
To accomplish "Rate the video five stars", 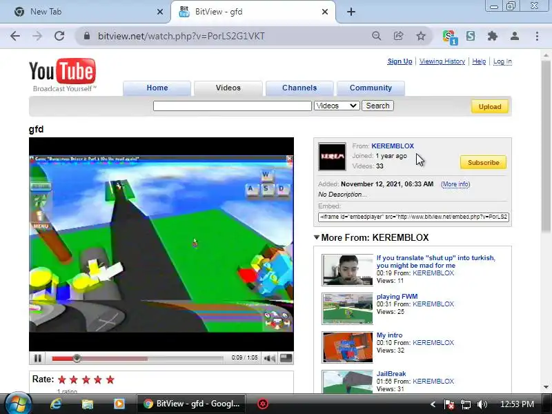I will pos(110,379).
